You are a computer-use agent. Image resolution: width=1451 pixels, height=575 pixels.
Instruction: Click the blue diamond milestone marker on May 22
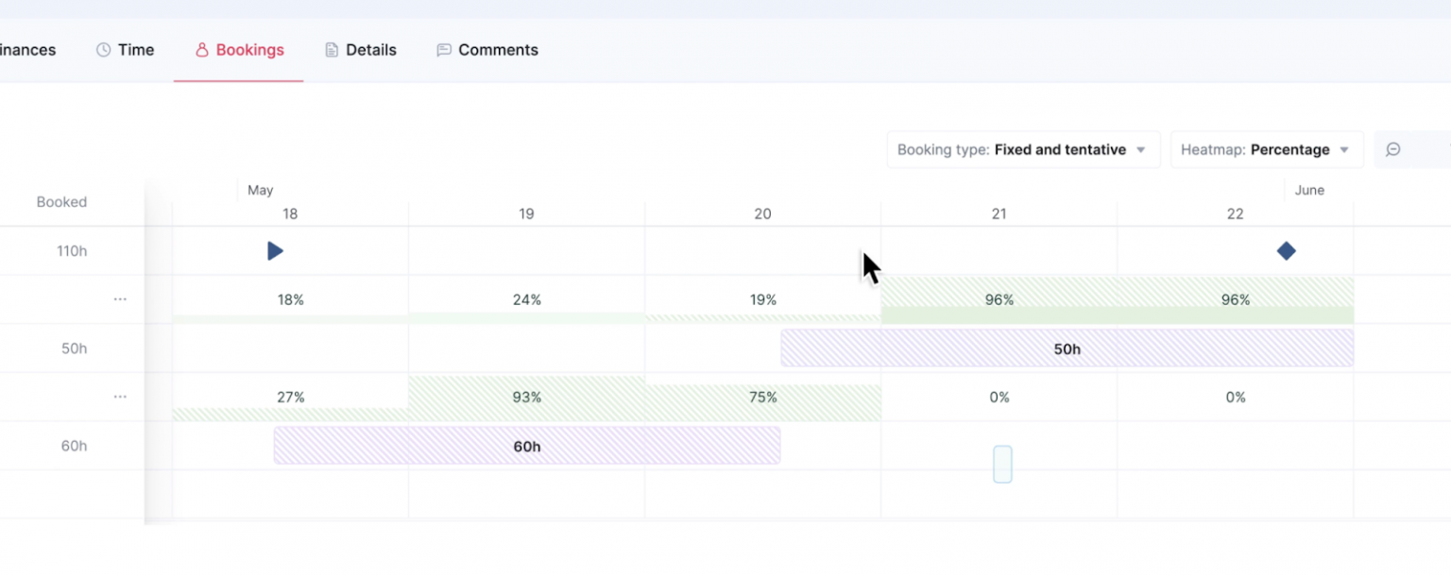tap(1287, 250)
